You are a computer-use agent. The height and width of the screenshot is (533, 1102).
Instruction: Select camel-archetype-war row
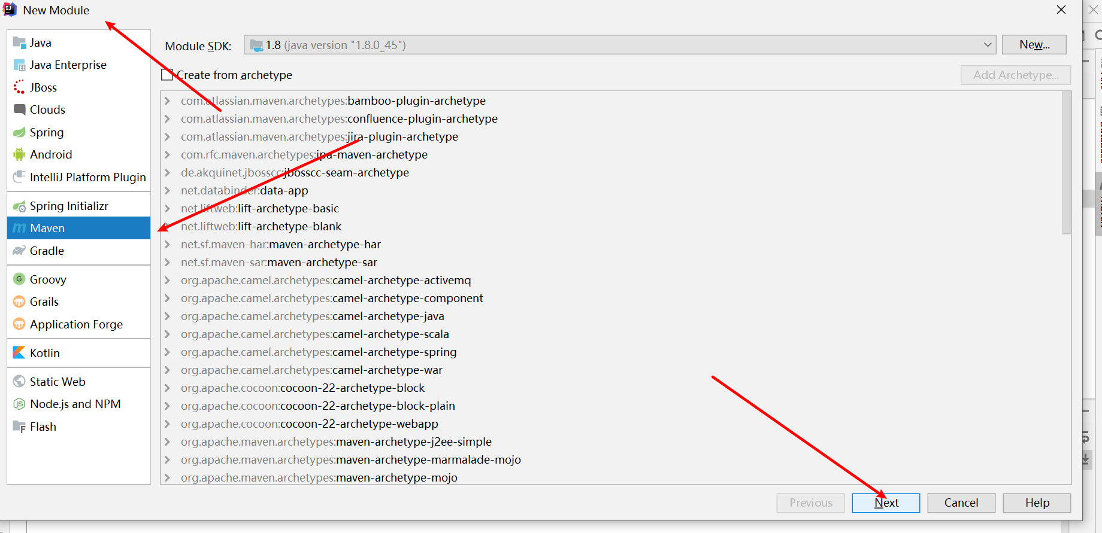pos(611,370)
